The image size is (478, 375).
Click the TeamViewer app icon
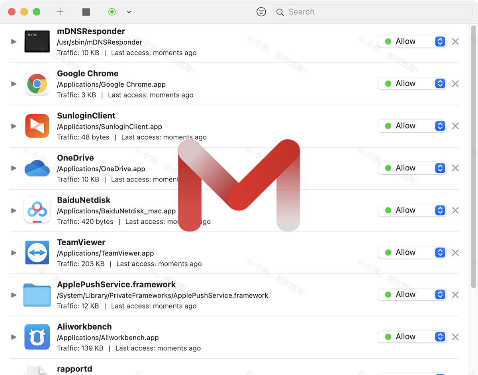[x=37, y=252]
